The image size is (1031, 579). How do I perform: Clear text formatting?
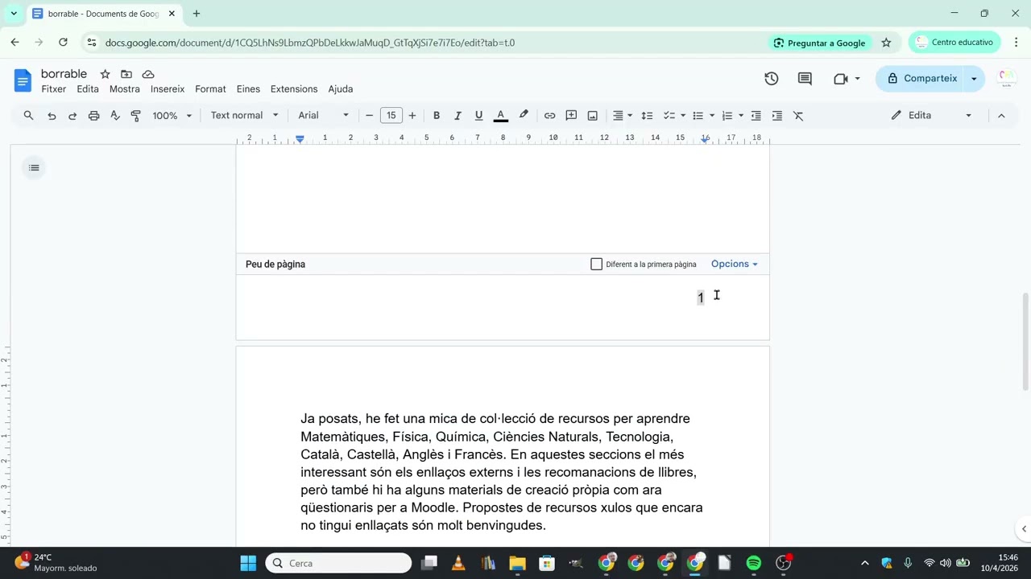799,116
